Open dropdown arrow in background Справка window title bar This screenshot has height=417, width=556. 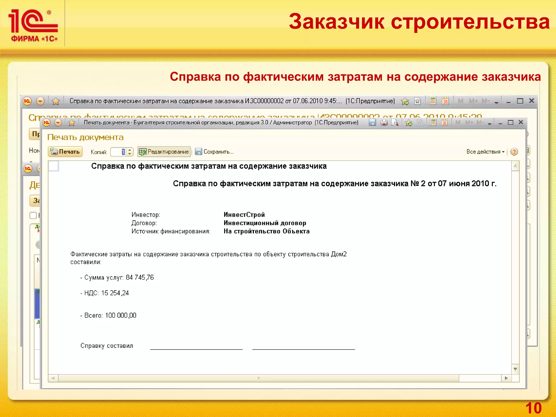[x=40, y=101]
